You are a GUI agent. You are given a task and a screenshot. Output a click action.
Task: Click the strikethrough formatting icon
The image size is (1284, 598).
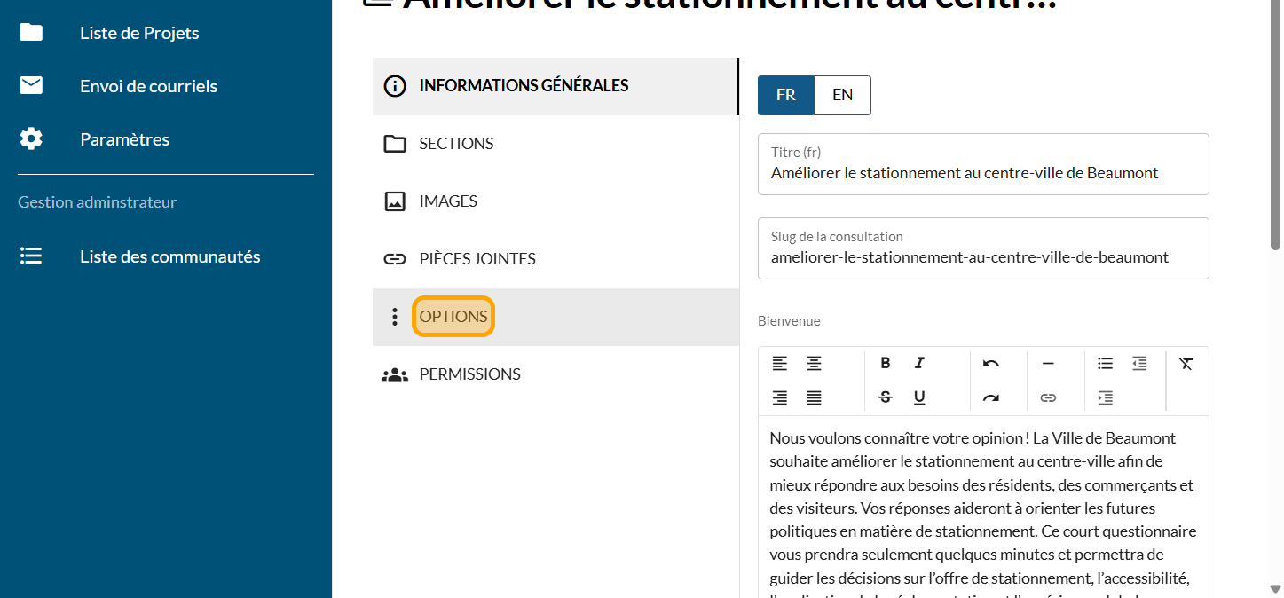885,397
